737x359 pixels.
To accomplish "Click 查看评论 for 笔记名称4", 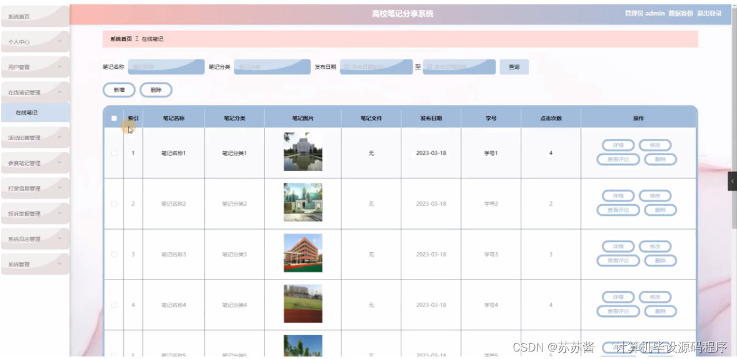I will click(618, 311).
